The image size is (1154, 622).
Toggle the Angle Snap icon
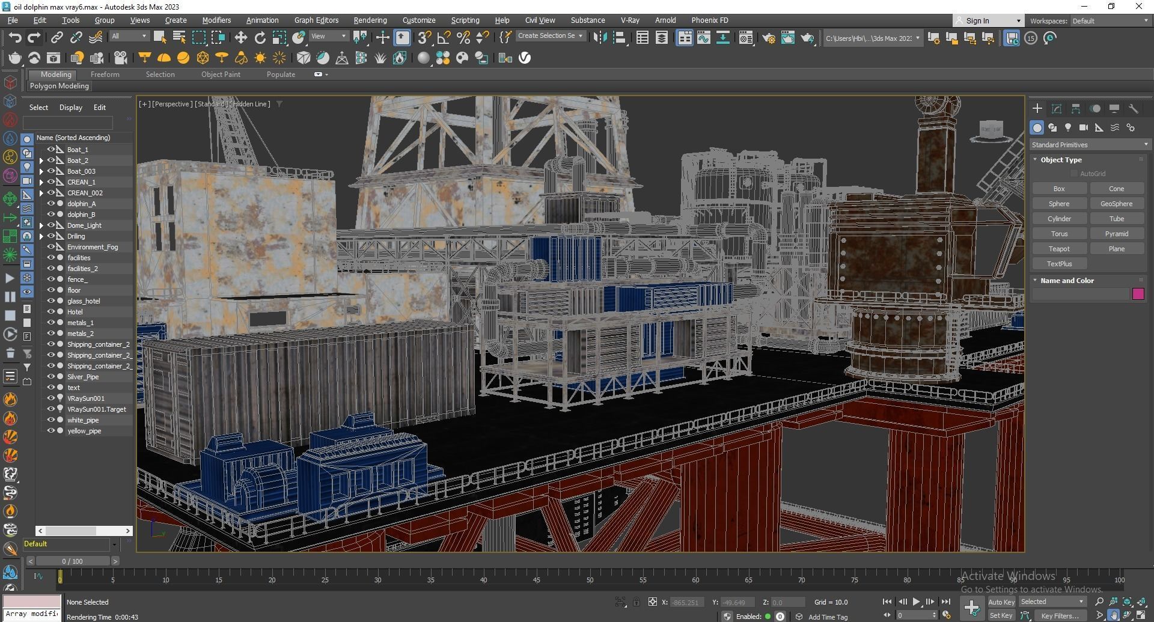click(x=444, y=38)
